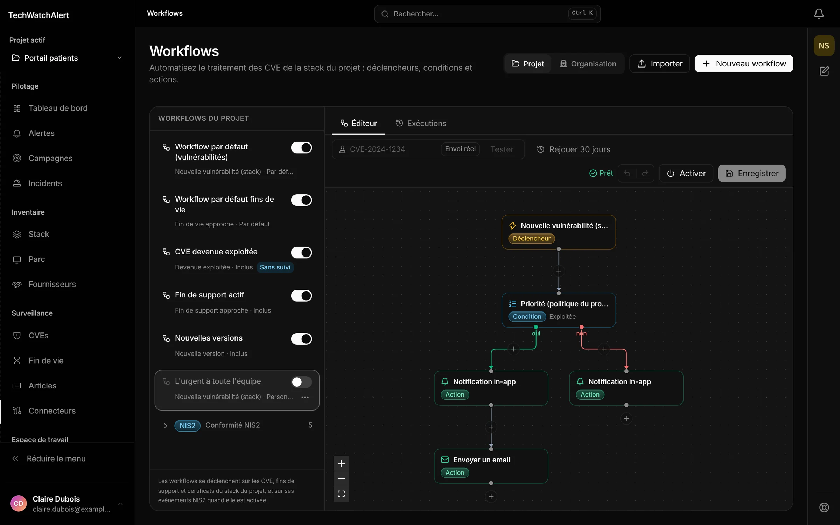The height and width of the screenshot is (525, 840).
Task: Open the Portail patients project dropdown
Action: 67,58
